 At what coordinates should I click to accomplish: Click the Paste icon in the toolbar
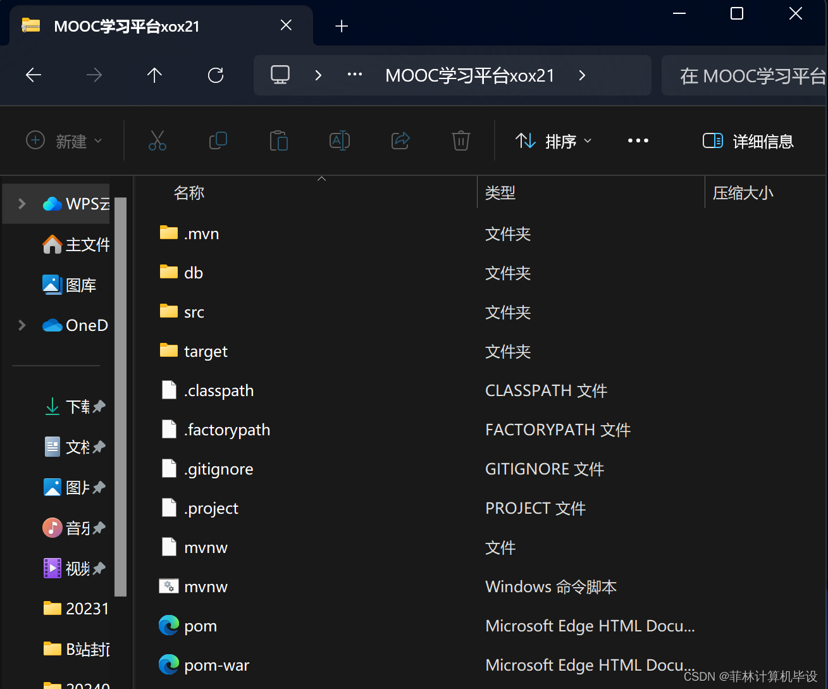(x=279, y=140)
